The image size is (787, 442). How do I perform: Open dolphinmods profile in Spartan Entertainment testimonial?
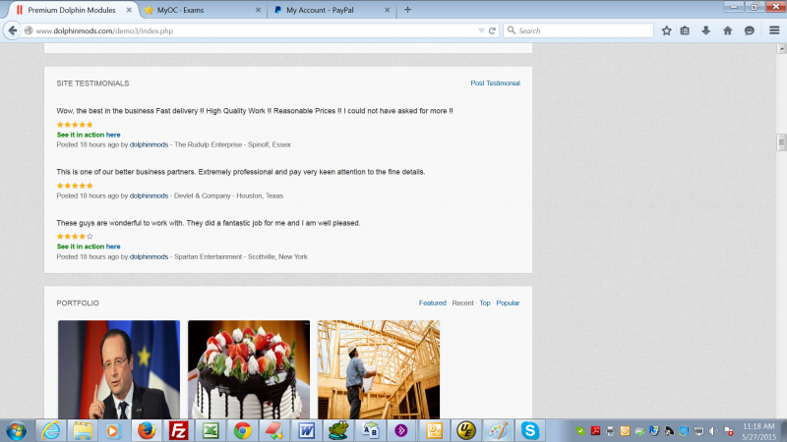tap(150, 256)
